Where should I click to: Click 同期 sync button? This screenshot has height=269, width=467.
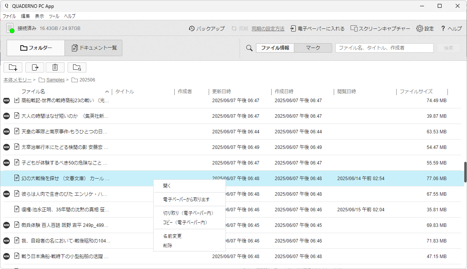tap(240, 28)
